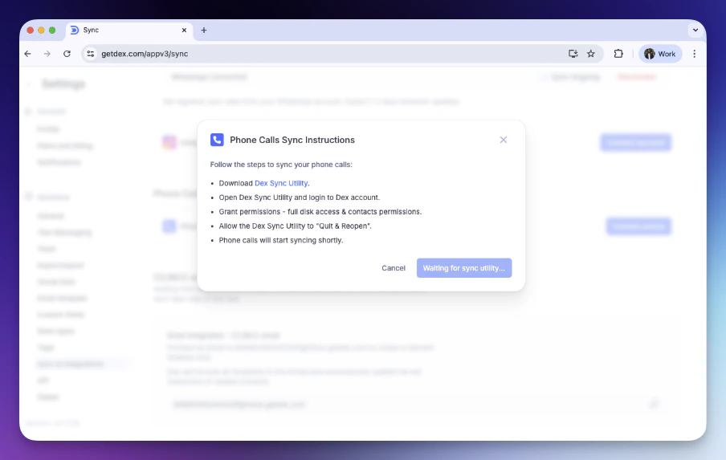The width and height of the screenshot is (726, 460).
Task: Click the 'Phone calls will start syncing shortly.' text
Action: coord(281,240)
